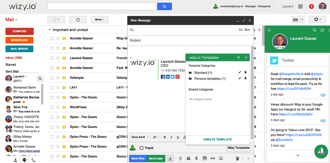Viewport: 330px width, 163px height.
Task: Open the More actions dropdown
Action: pyautogui.click(x=100, y=20)
